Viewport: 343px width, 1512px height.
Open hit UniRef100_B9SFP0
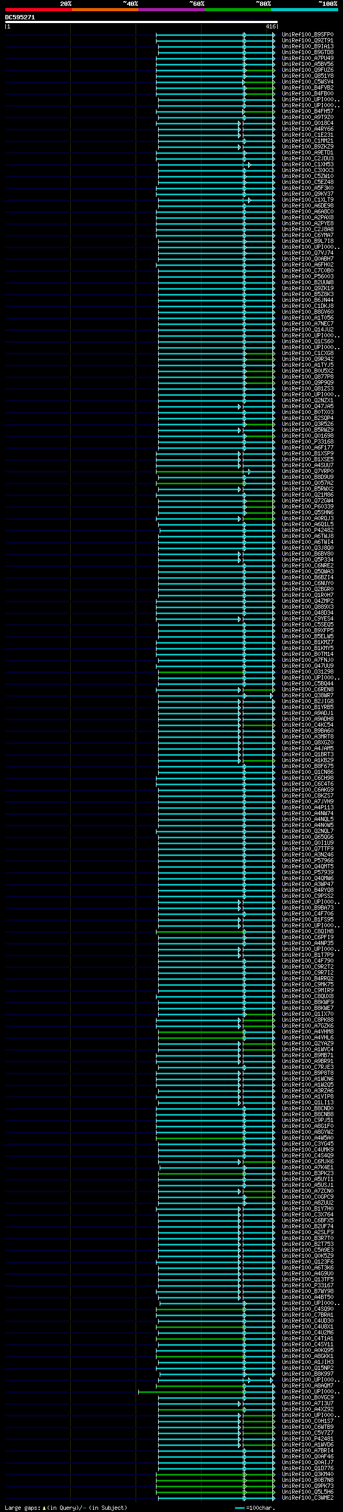pyautogui.click(x=307, y=35)
